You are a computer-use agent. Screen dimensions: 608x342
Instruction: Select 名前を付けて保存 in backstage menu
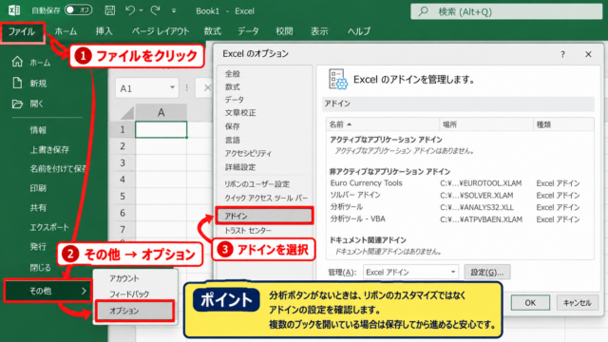58,169
